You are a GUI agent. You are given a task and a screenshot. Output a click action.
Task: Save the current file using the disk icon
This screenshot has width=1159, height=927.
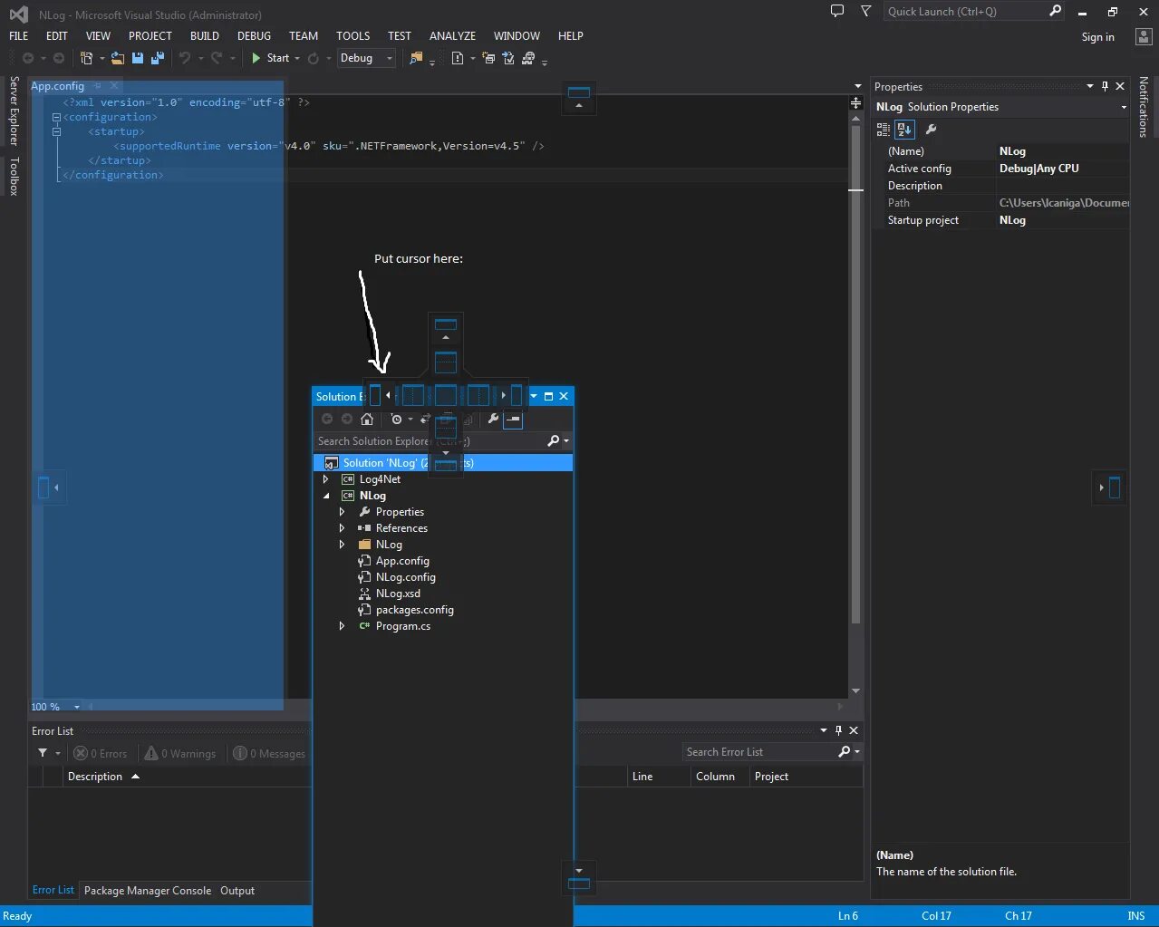click(138, 58)
